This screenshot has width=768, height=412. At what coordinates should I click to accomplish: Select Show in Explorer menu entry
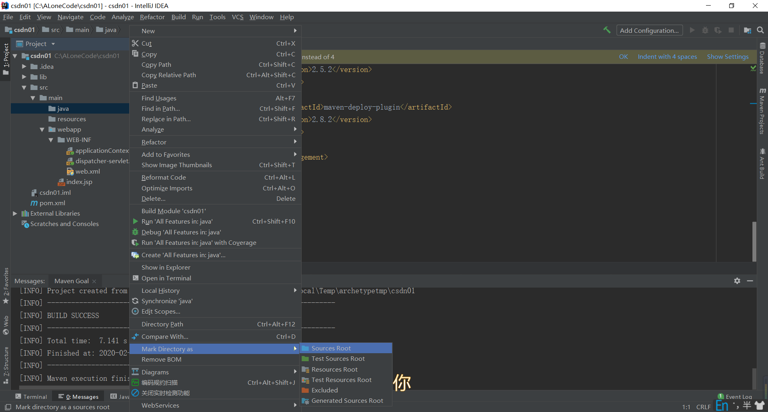(x=215, y=267)
